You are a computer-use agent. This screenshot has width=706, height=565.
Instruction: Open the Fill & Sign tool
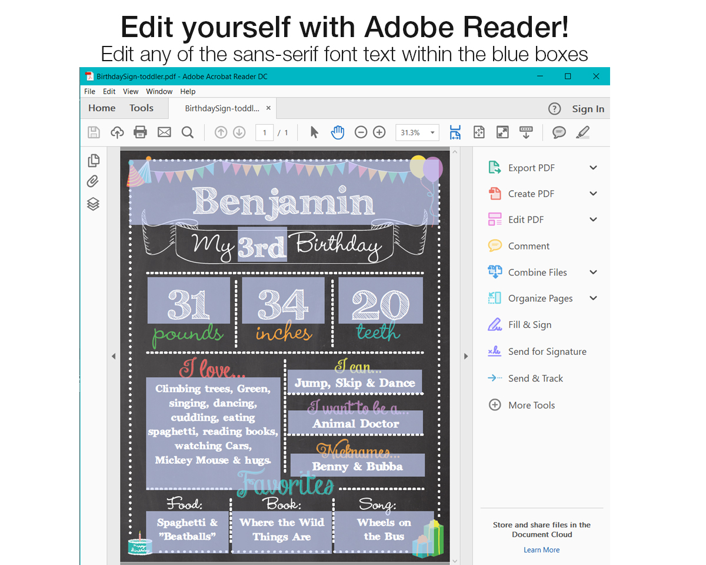click(520, 325)
